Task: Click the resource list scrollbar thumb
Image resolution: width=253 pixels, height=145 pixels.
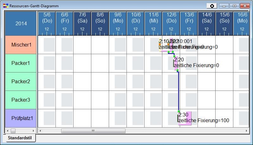Action: 13,131
